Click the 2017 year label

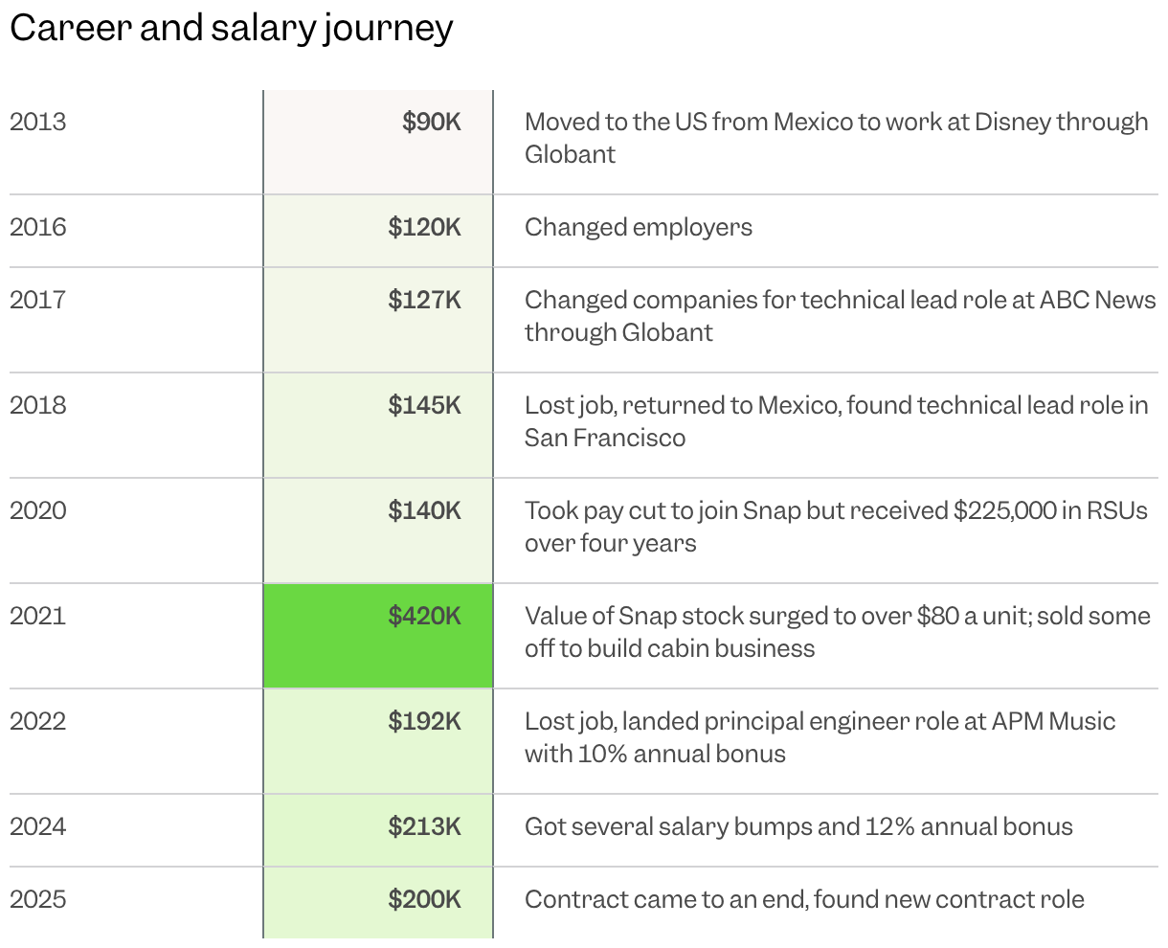(38, 300)
